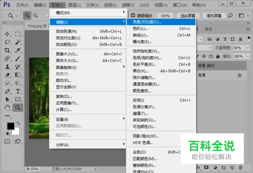Toggle Quick Mask mode

7,141
